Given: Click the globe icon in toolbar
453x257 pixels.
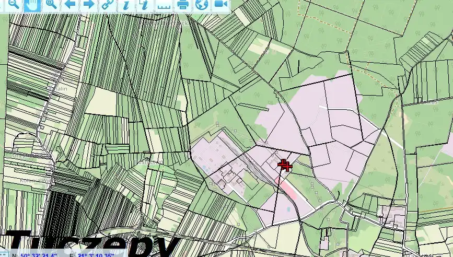Looking at the screenshot, I should [x=201, y=5].
